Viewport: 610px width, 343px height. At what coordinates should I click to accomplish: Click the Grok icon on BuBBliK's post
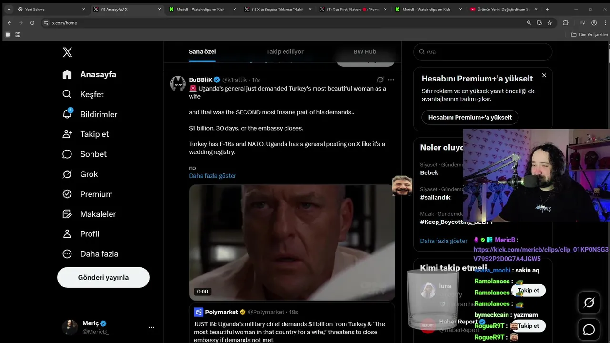380,80
